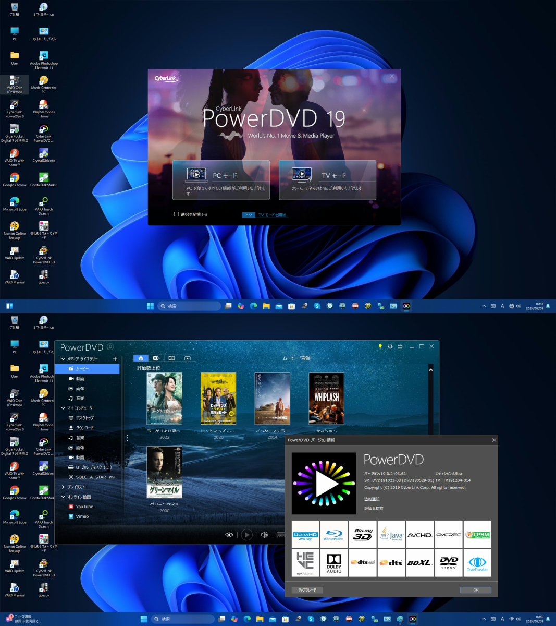556x626 pixels.
Task: Close the PowerDVD バージョン情報 dialog
Action: pyautogui.click(x=494, y=440)
